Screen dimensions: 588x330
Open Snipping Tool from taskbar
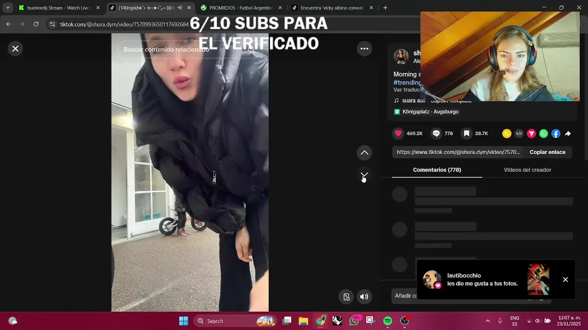(x=371, y=321)
